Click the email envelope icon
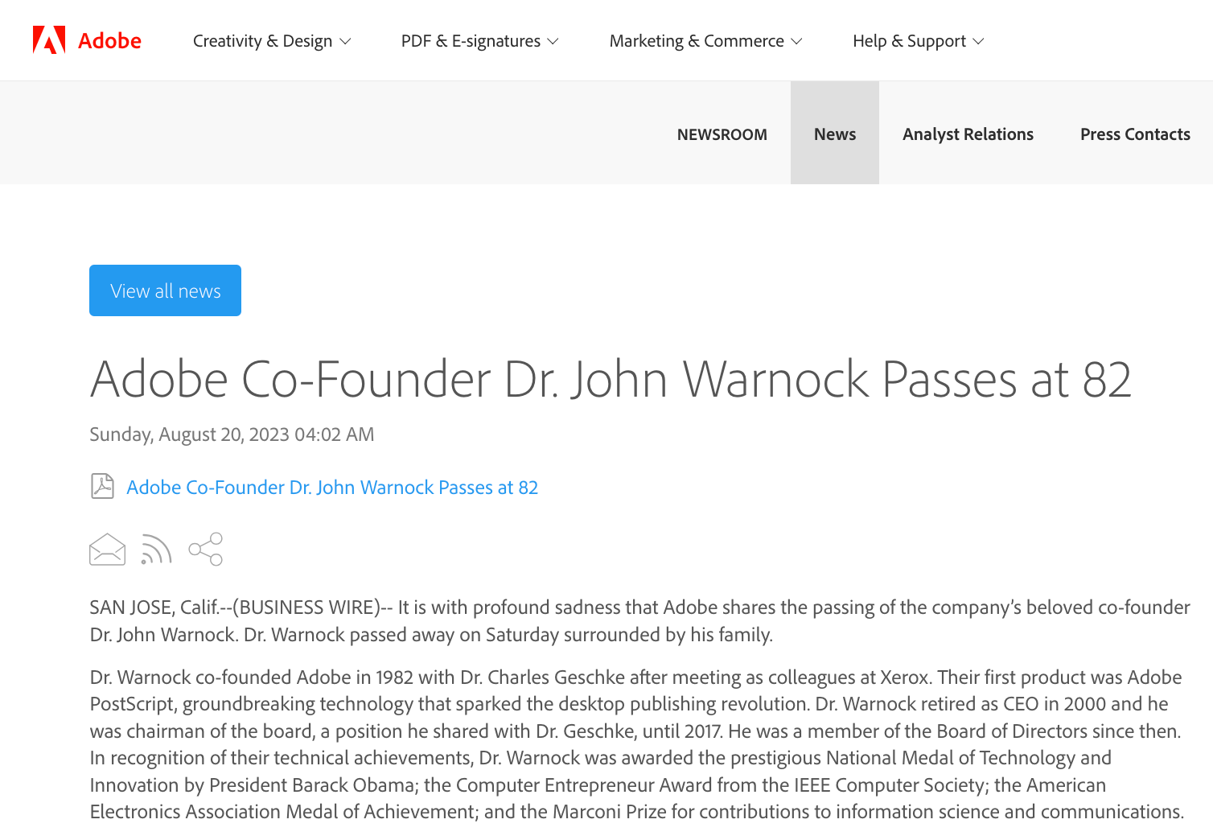This screenshot has width=1213, height=840. click(107, 550)
